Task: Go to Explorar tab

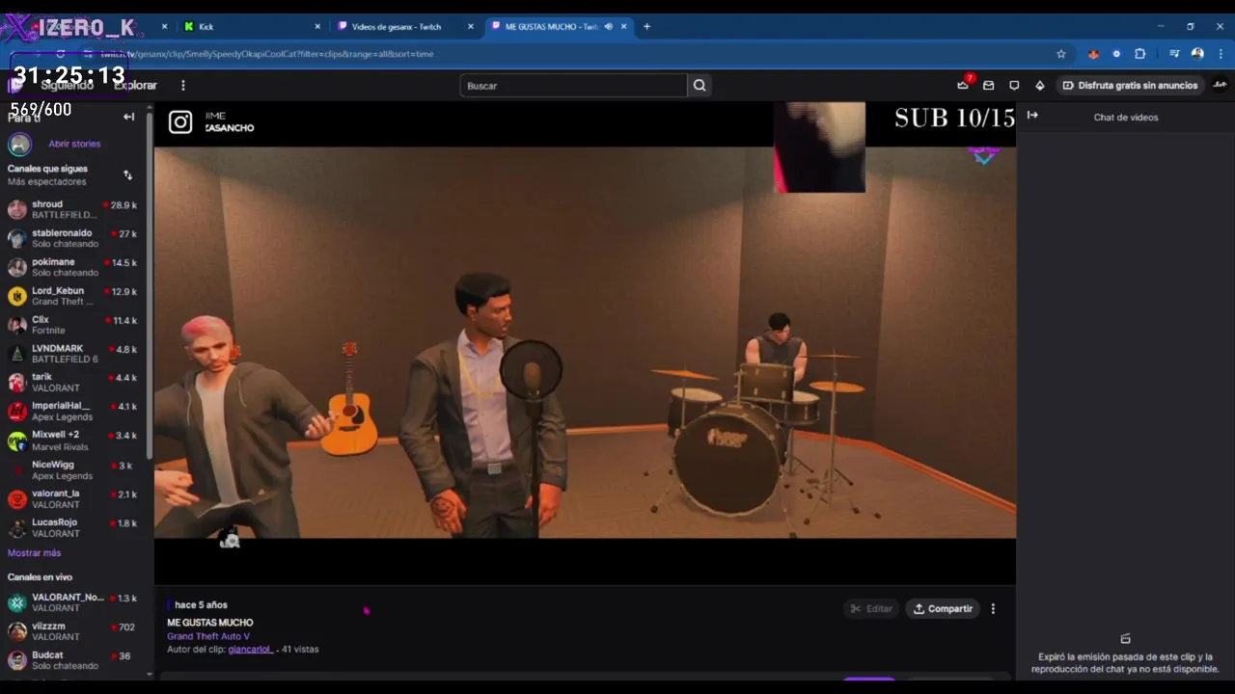Action: pos(135,86)
